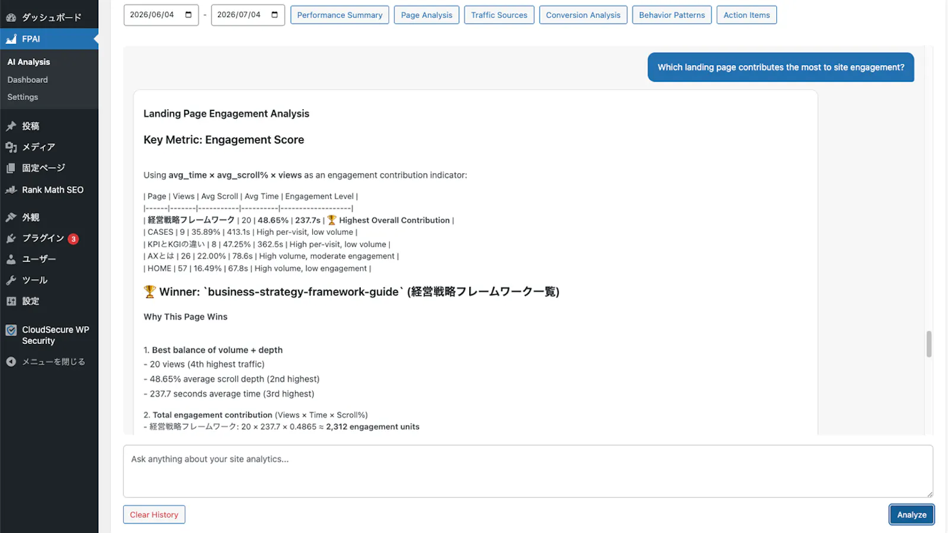Click the HOME table row
The height and width of the screenshot is (533, 948).
pos(257,269)
